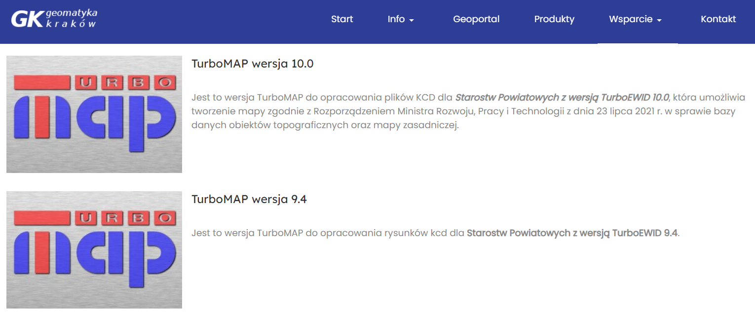Click the TurboMAP 10.0 product image
755x312 pixels.
94,114
